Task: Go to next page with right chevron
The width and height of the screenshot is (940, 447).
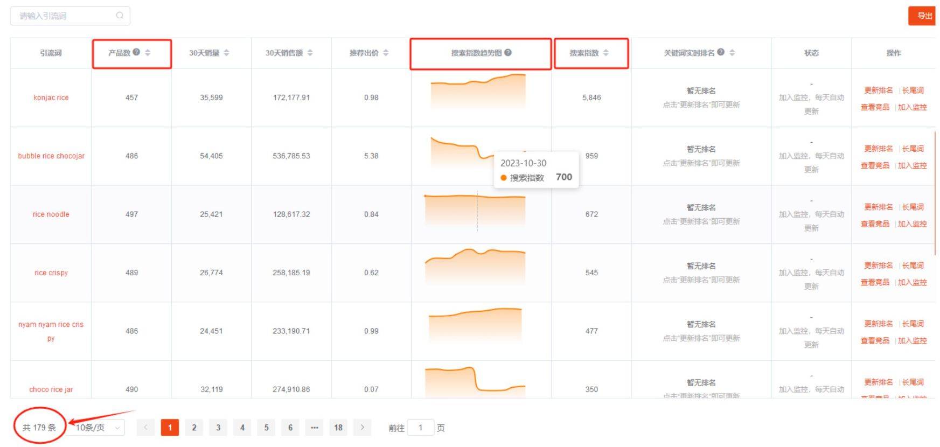Action: point(363,428)
